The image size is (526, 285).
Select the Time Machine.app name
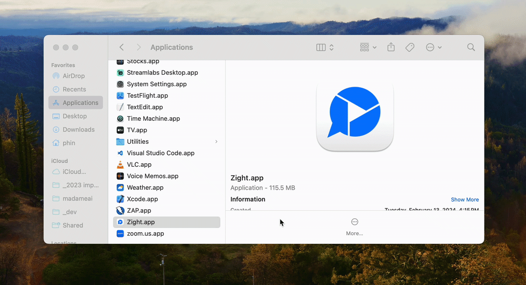[153, 118]
